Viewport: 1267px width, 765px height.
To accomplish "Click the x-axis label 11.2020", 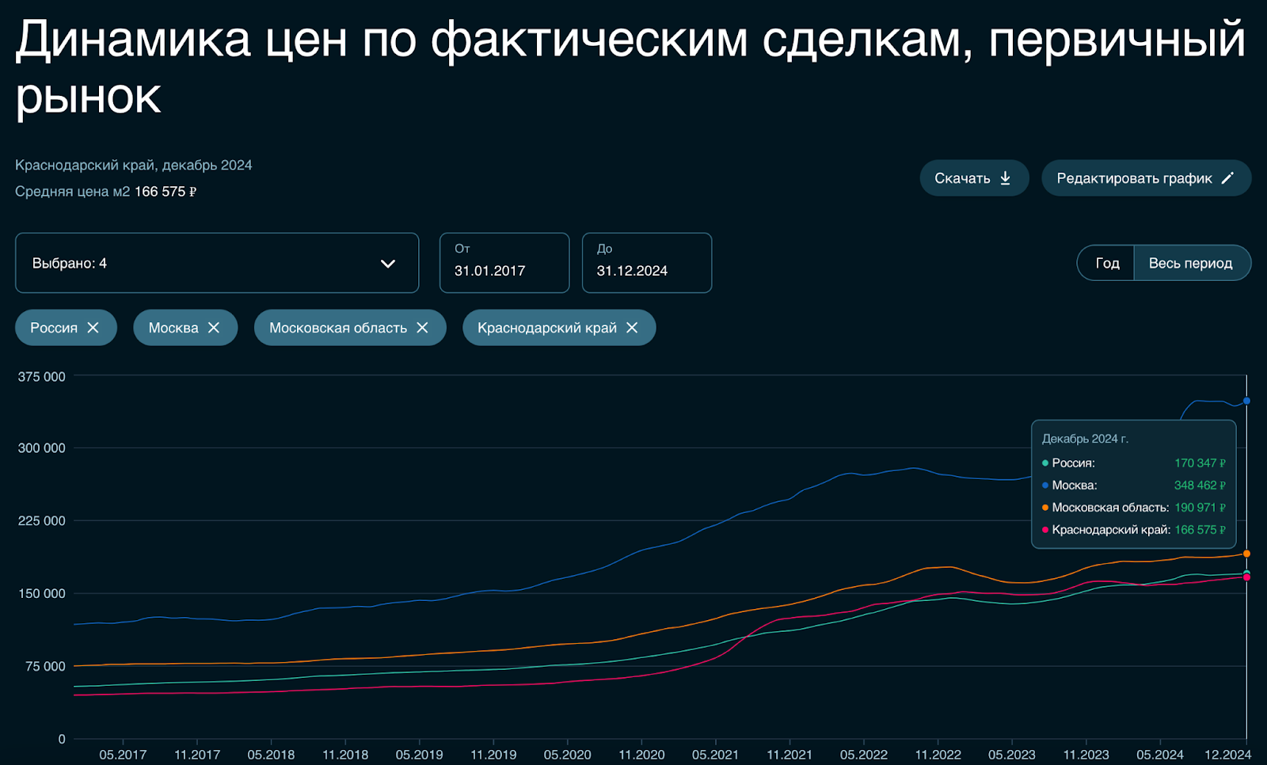I will pyautogui.click(x=641, y=755).
